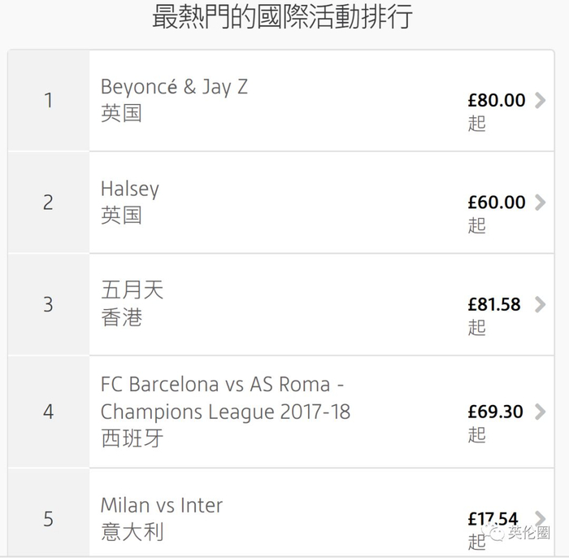Click chevron arrow beside Beyoncé & Jay Z price
The width and height of the screenshot is (569, 558).
pyautogui.click(x=540, y=101)
